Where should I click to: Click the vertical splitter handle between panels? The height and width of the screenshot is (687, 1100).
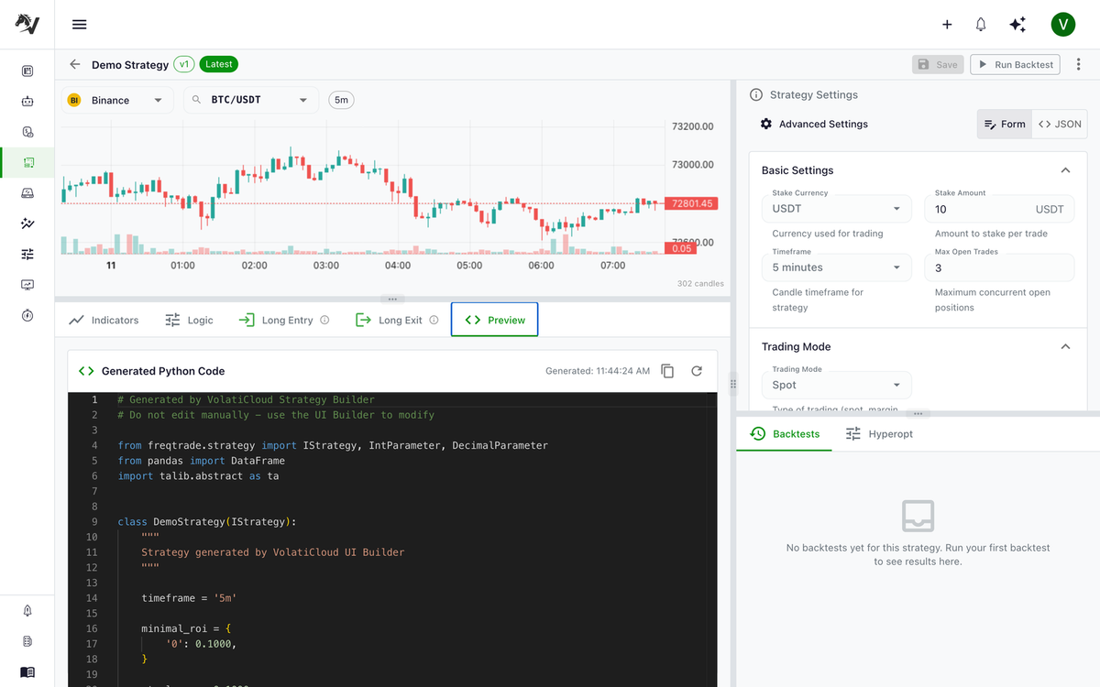click(733, 384)
